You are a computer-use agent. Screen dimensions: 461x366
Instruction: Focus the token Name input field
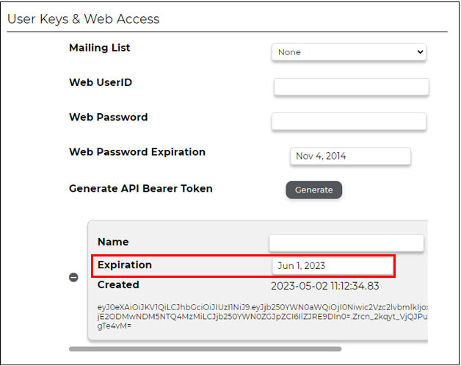pyautogui.click(x=346, y=243)
